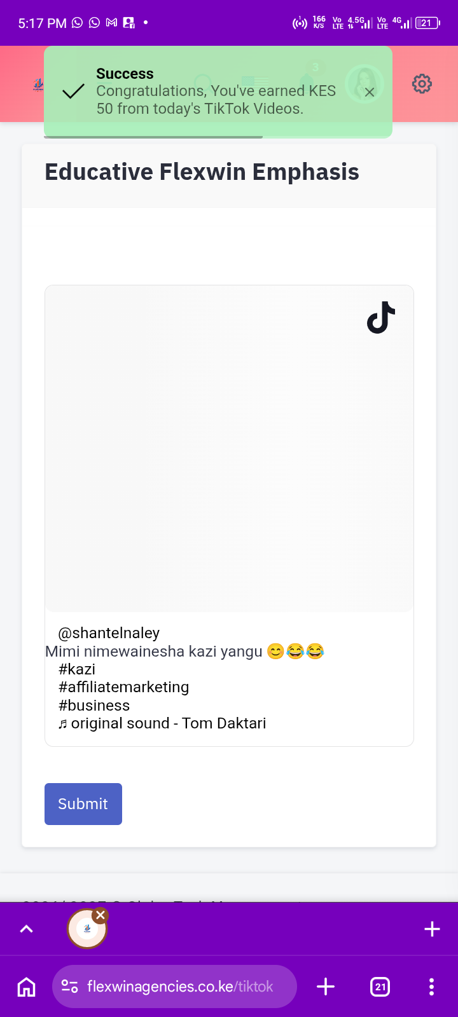
Task: Open the @shantelnaley profile link
Action: 109,633
